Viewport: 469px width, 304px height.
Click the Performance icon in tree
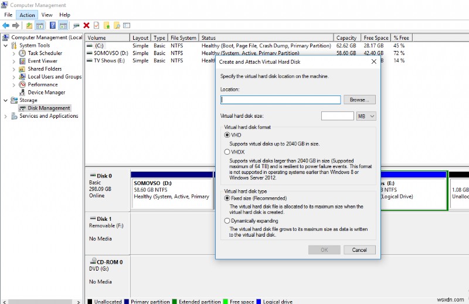(22, 84)
